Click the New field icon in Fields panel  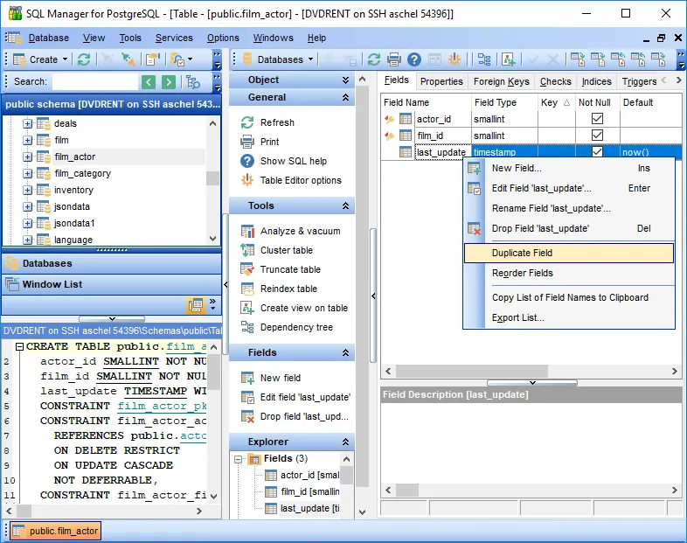tap(247, 378)
